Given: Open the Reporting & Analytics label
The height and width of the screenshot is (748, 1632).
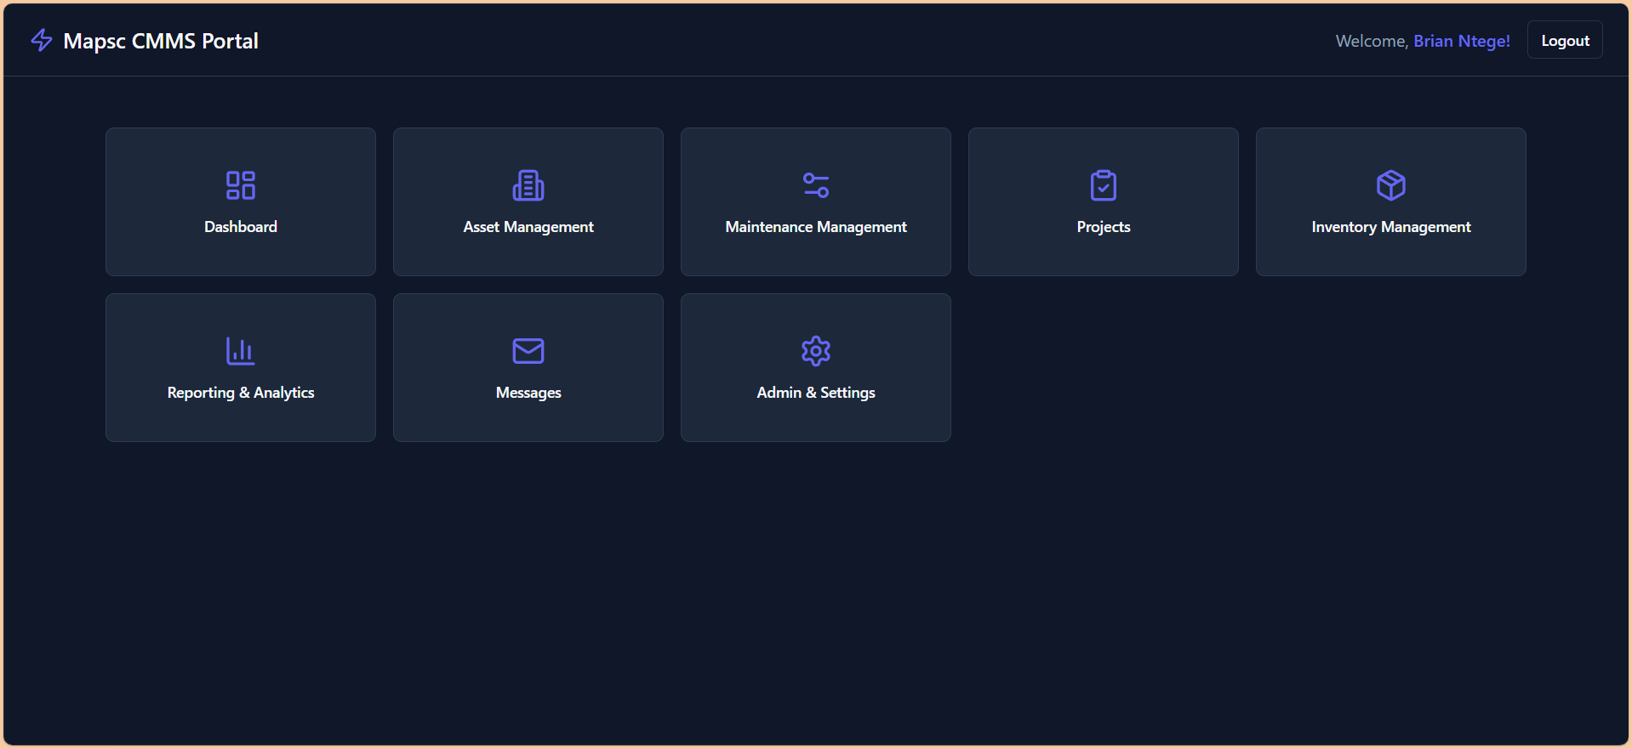Looking at the screenshot, I should 241,393.
